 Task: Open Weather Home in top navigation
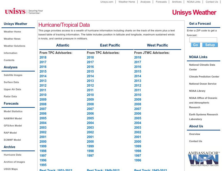(x=127, y=2)
